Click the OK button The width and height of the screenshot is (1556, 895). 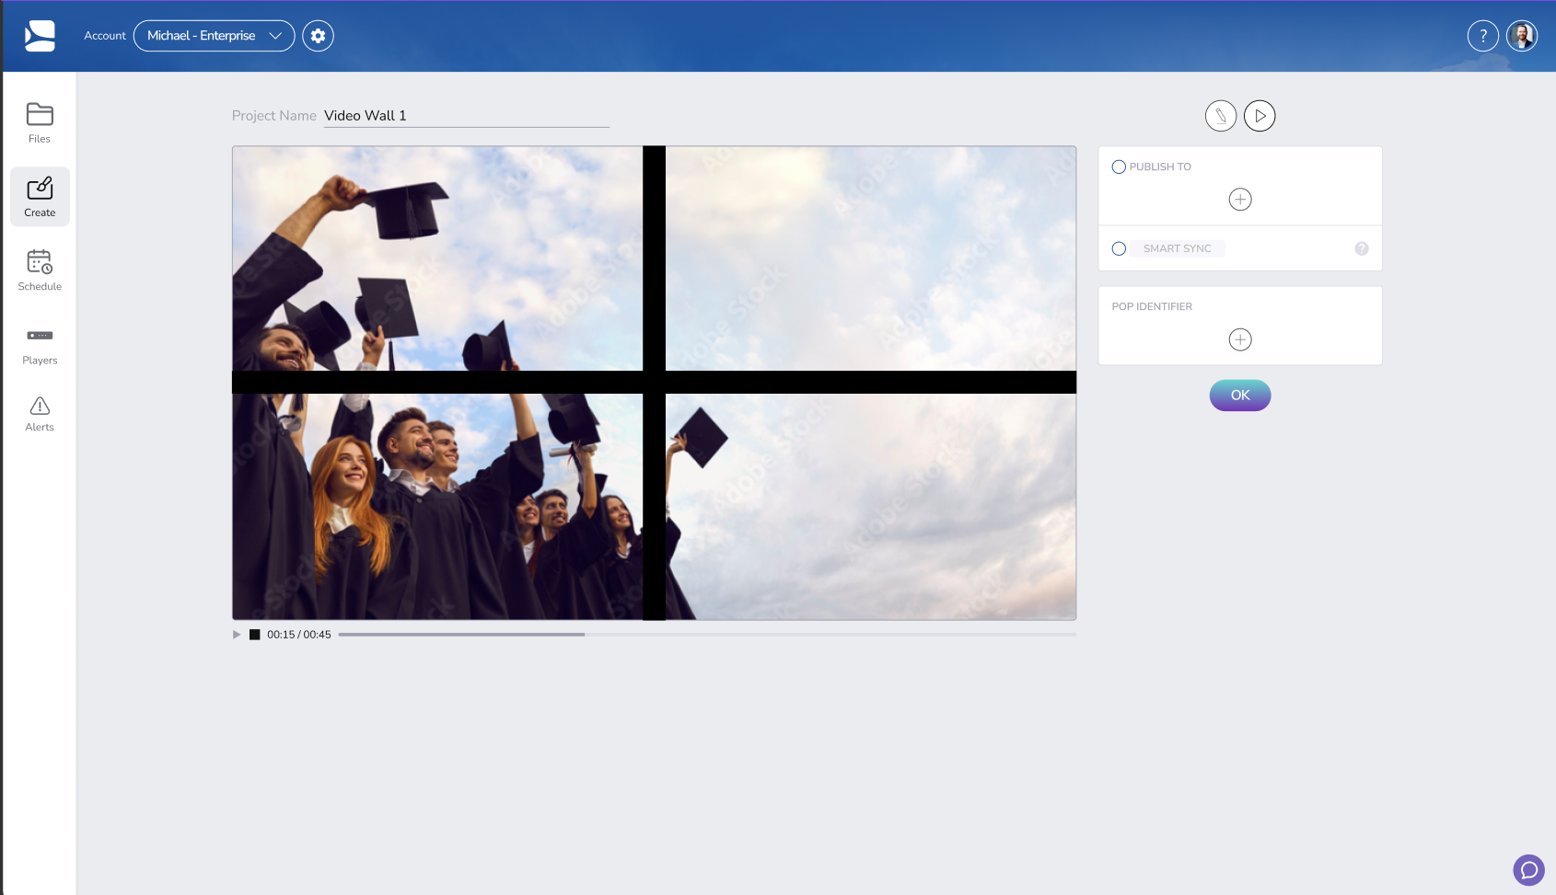(1240, 396)
